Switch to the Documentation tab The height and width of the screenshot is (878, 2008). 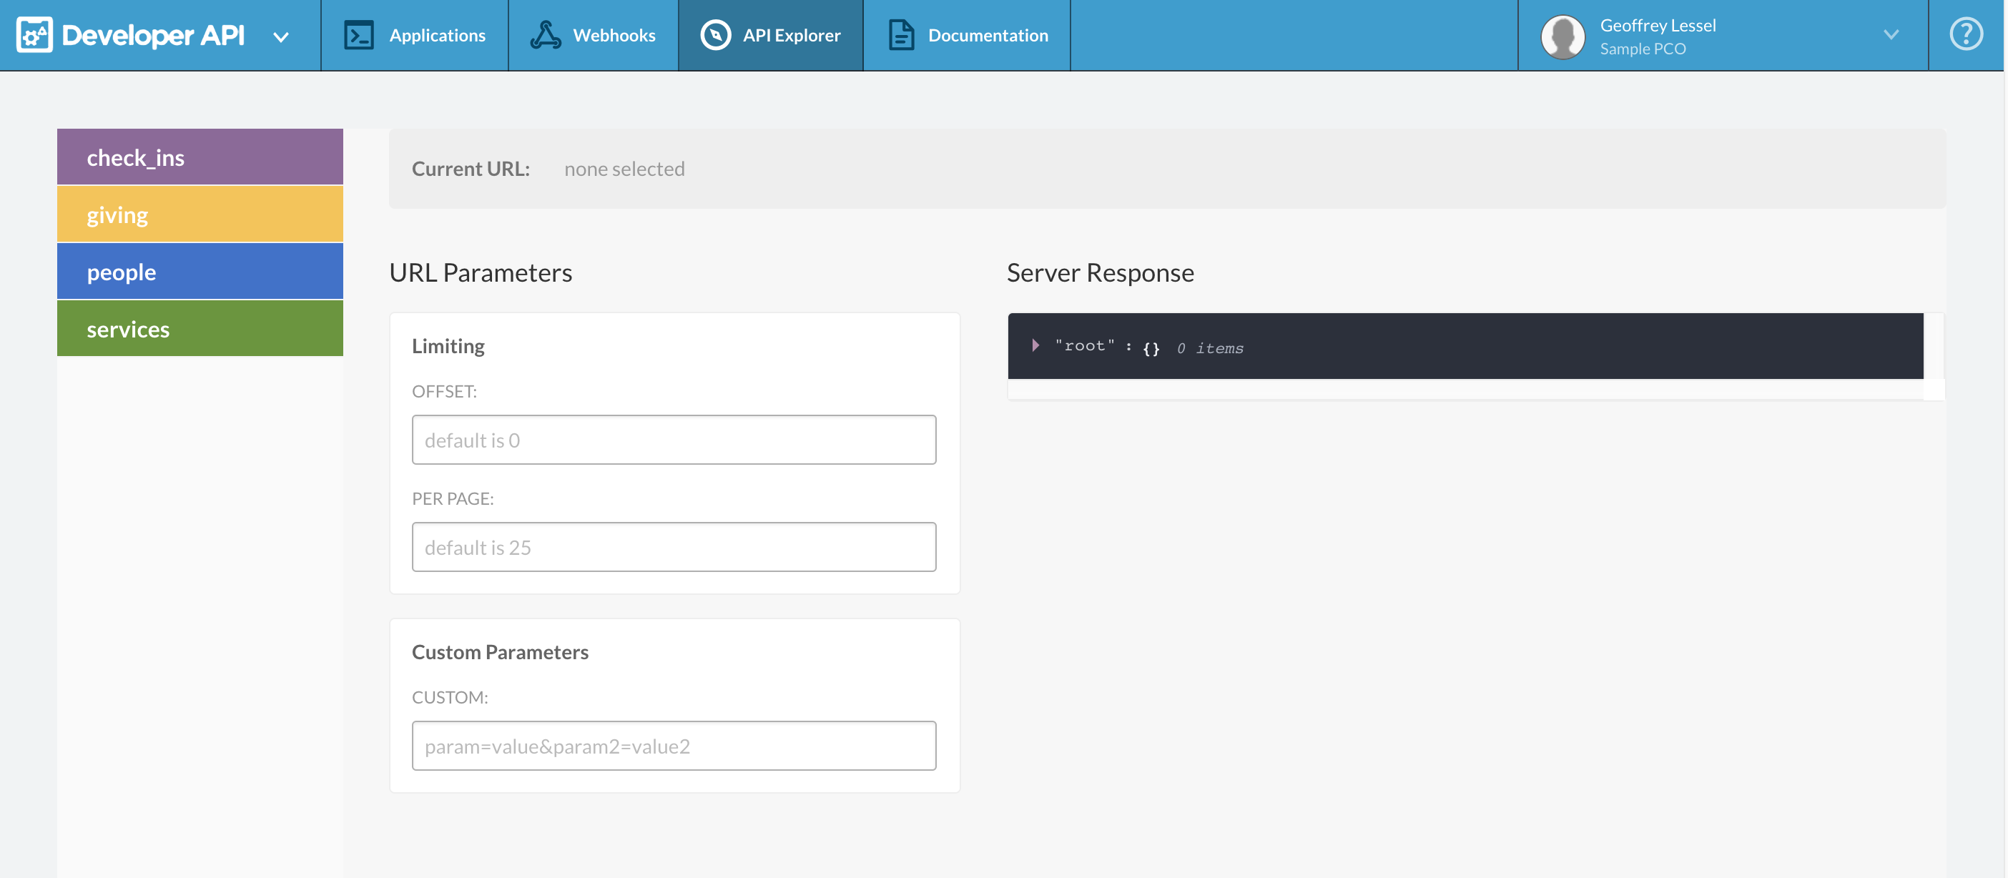[x=987, y=35]
